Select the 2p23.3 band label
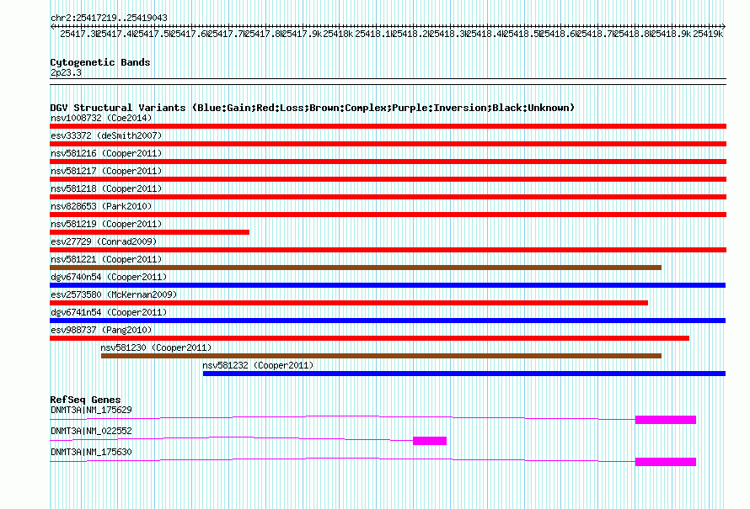The width and height of the screenshot is (750, 509). coord(66,72)
